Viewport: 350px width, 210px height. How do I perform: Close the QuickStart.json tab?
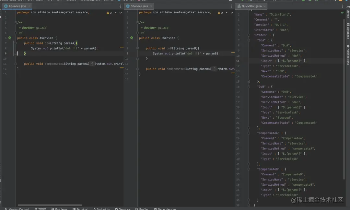(x=264, y=6)
